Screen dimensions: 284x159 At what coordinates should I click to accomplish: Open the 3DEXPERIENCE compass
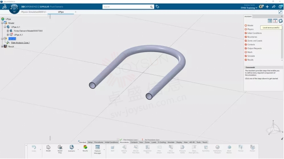pos(14,9)
